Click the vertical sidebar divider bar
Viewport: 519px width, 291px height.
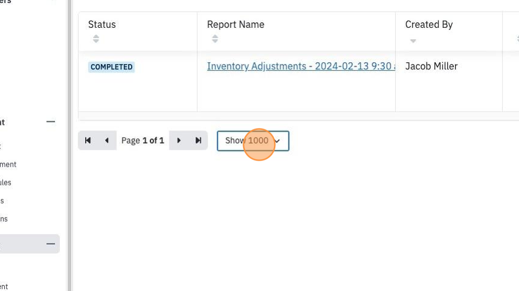point(69,145)
